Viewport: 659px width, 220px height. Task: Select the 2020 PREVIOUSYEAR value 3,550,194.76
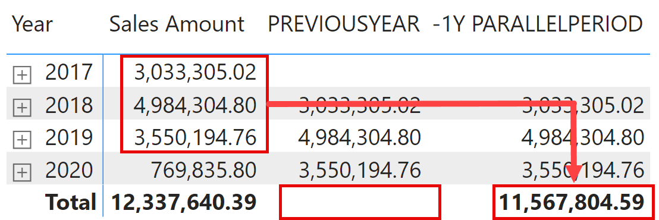pyautogui.click(x=360, y=170)
